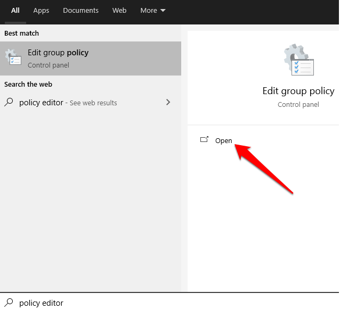Image resolution: width=340 pixels, height=310 pixels.
Task: Click the Control panel label in the details pane
Action: tap(298, 105)
